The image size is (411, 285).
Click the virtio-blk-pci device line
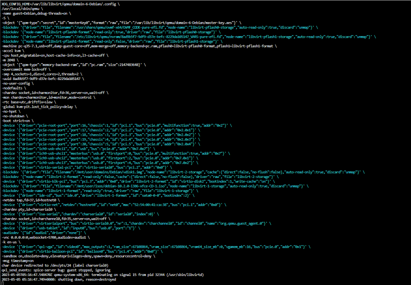(139, 182)
